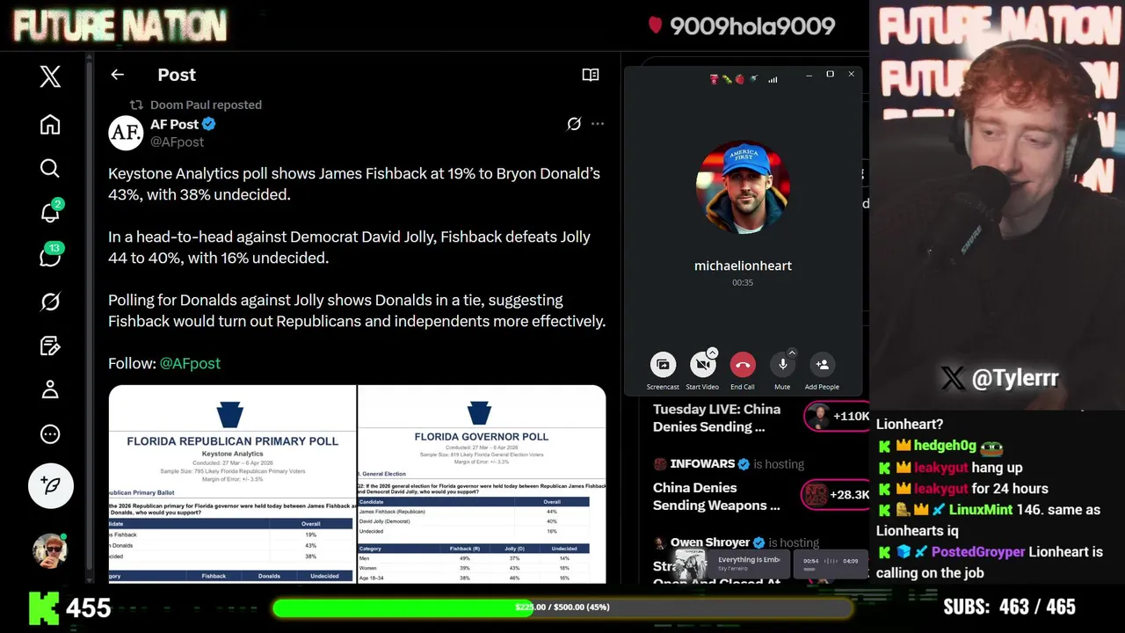Toggle Mute microphone in call window
This screenshot has width=1125, height=633.
point(782,364)
